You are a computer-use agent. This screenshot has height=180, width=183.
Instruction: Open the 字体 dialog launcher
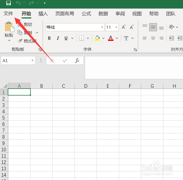(x=135, y=50)
